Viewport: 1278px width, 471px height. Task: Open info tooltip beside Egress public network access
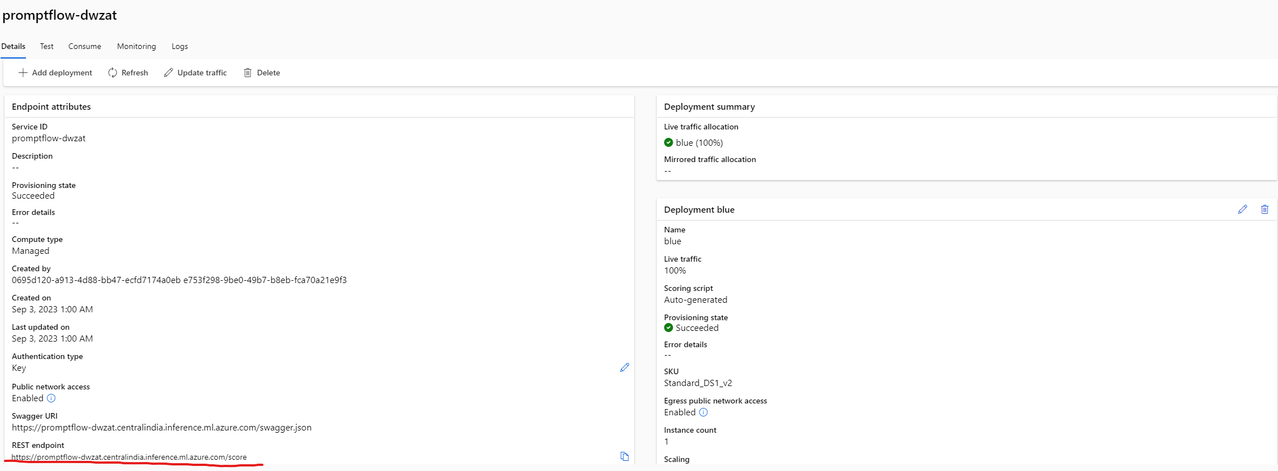[703, 412]
